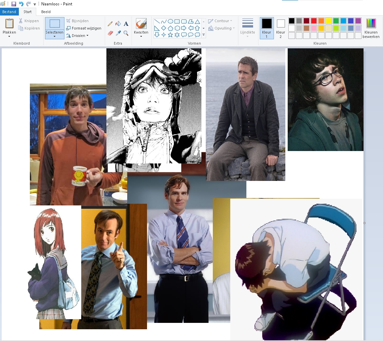
Task: Select the Color picker eyedropper tool
Action: pyautogui.click(x=118, y=33)
